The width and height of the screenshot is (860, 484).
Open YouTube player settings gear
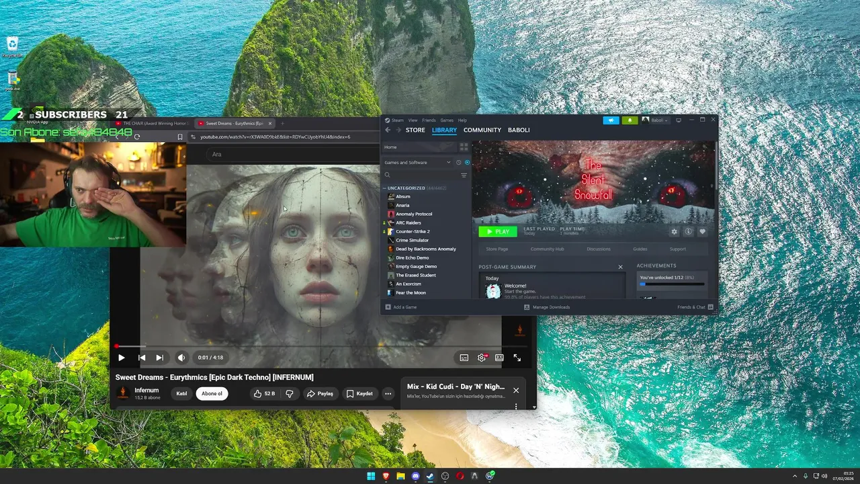[482, 358]
